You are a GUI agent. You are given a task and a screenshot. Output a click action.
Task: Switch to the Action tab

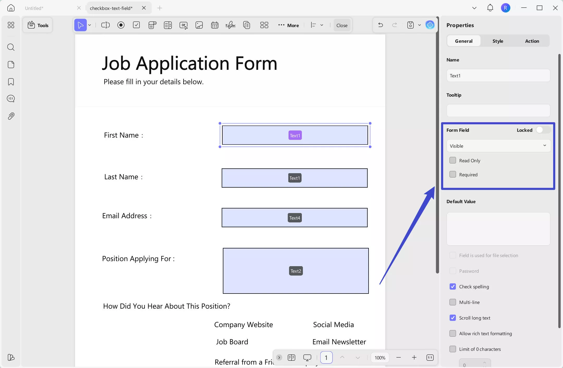click(532, 41)
